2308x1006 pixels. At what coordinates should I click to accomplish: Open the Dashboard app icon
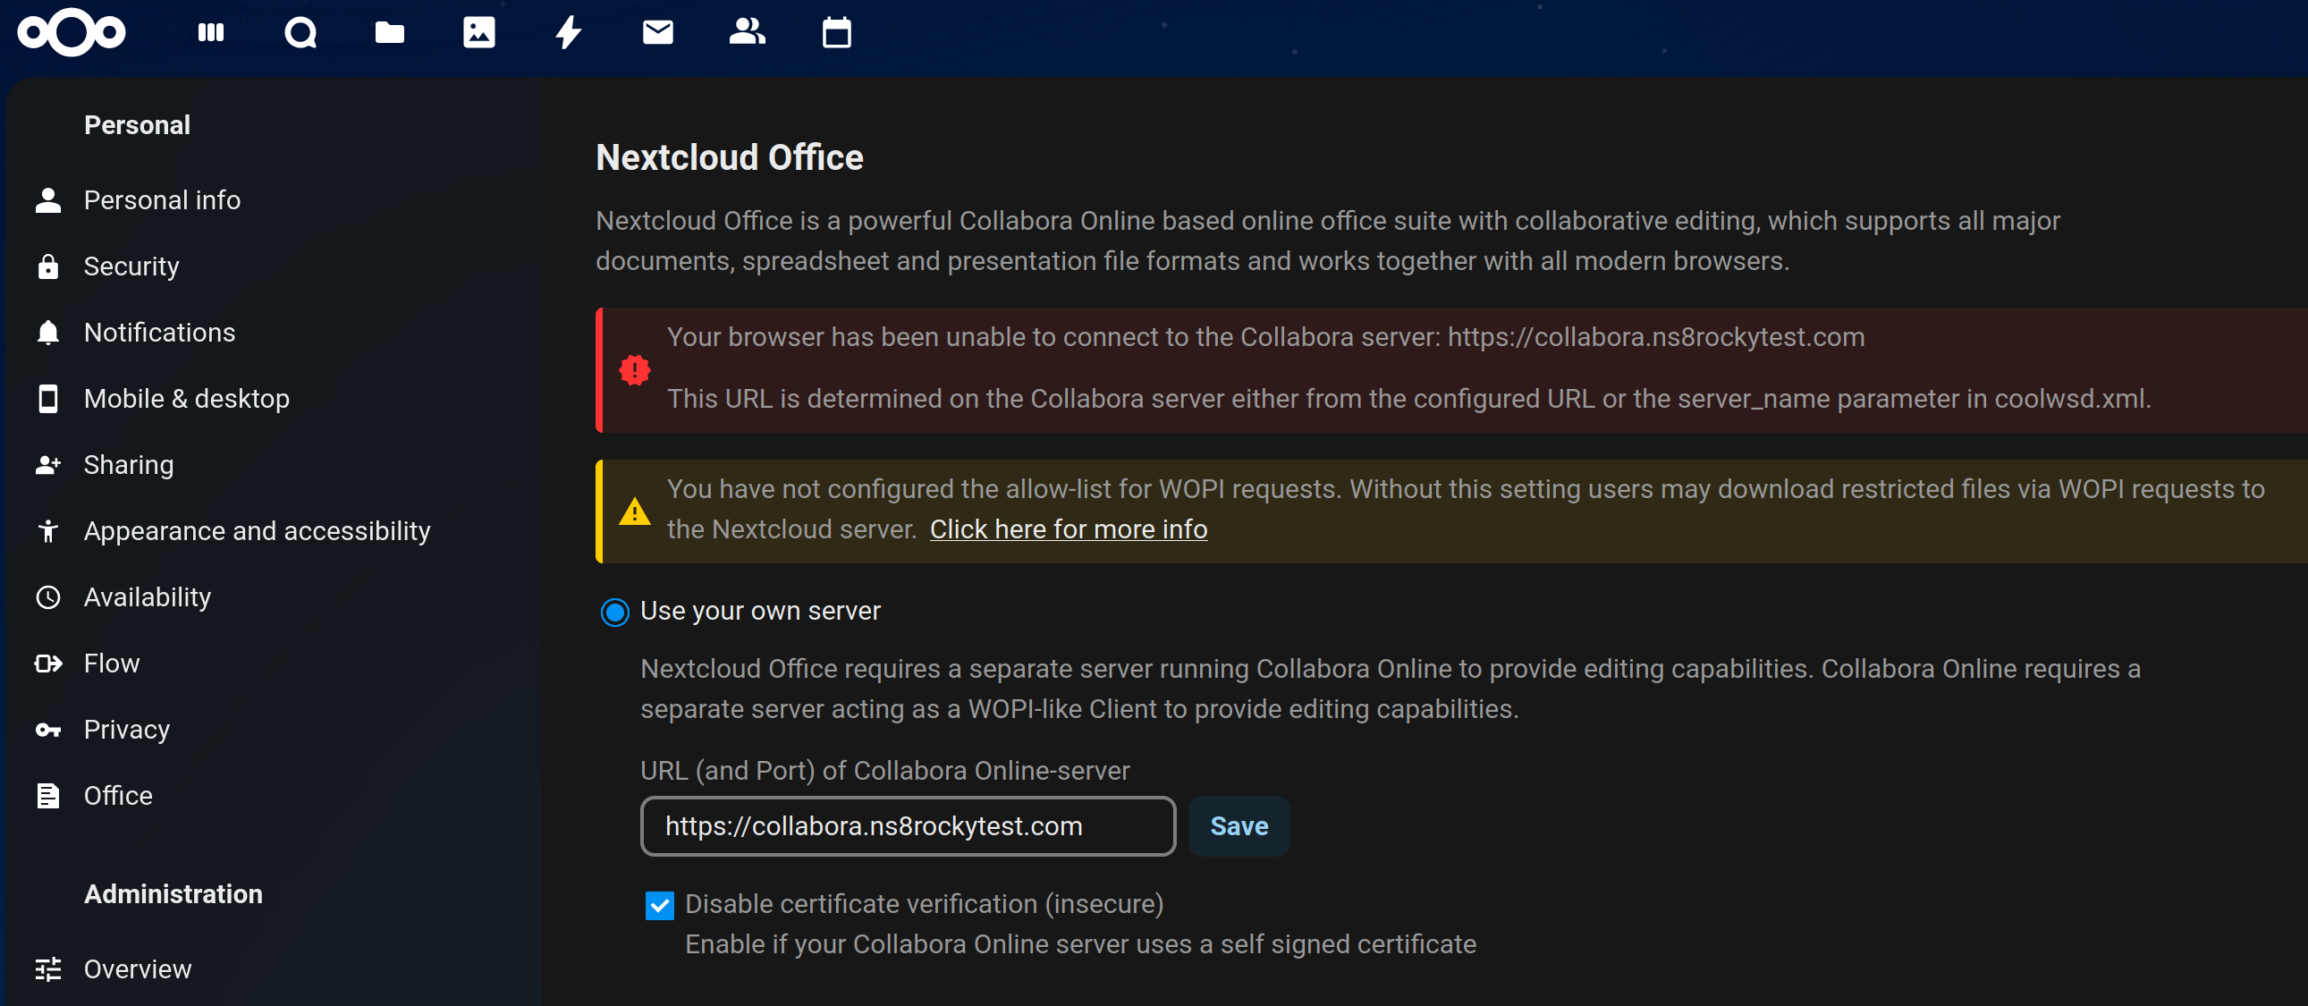tap(210, 32)
